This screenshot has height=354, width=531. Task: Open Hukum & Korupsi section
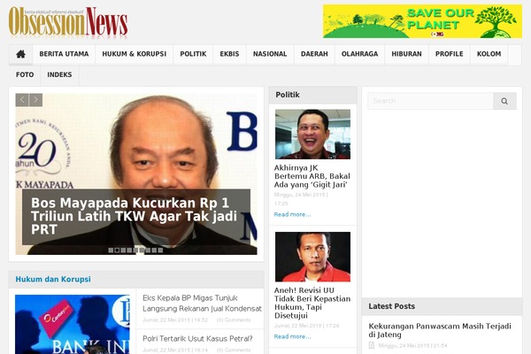tap(135, 54)
